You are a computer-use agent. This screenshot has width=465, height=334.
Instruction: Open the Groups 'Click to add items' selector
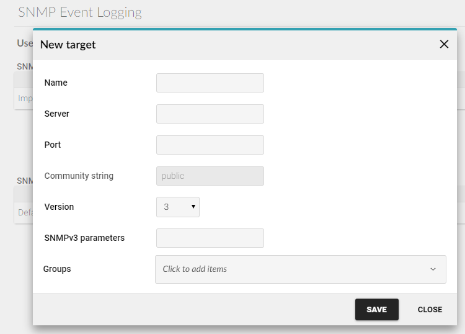click(301, 269)
